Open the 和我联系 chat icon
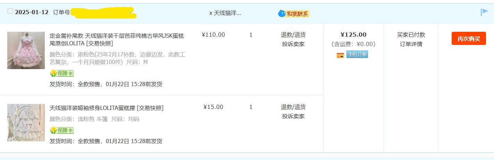This screenshot has width=494, height=160. [x=294, y=13]
